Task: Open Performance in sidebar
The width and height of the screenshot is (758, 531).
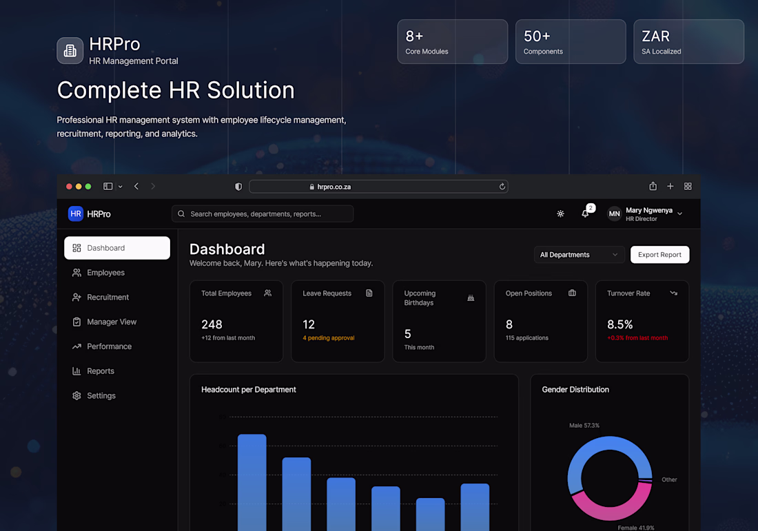Action: point(117,346)
